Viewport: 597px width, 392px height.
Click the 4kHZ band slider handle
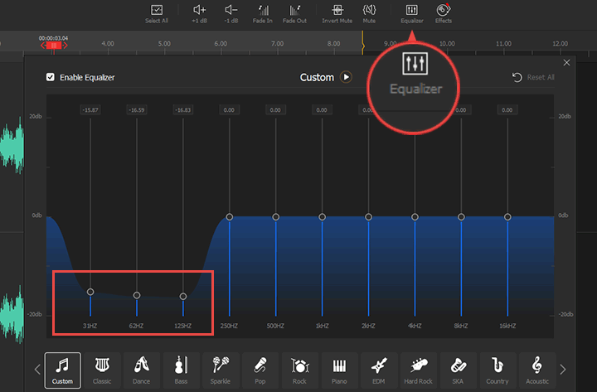click(x=415, y=217)
